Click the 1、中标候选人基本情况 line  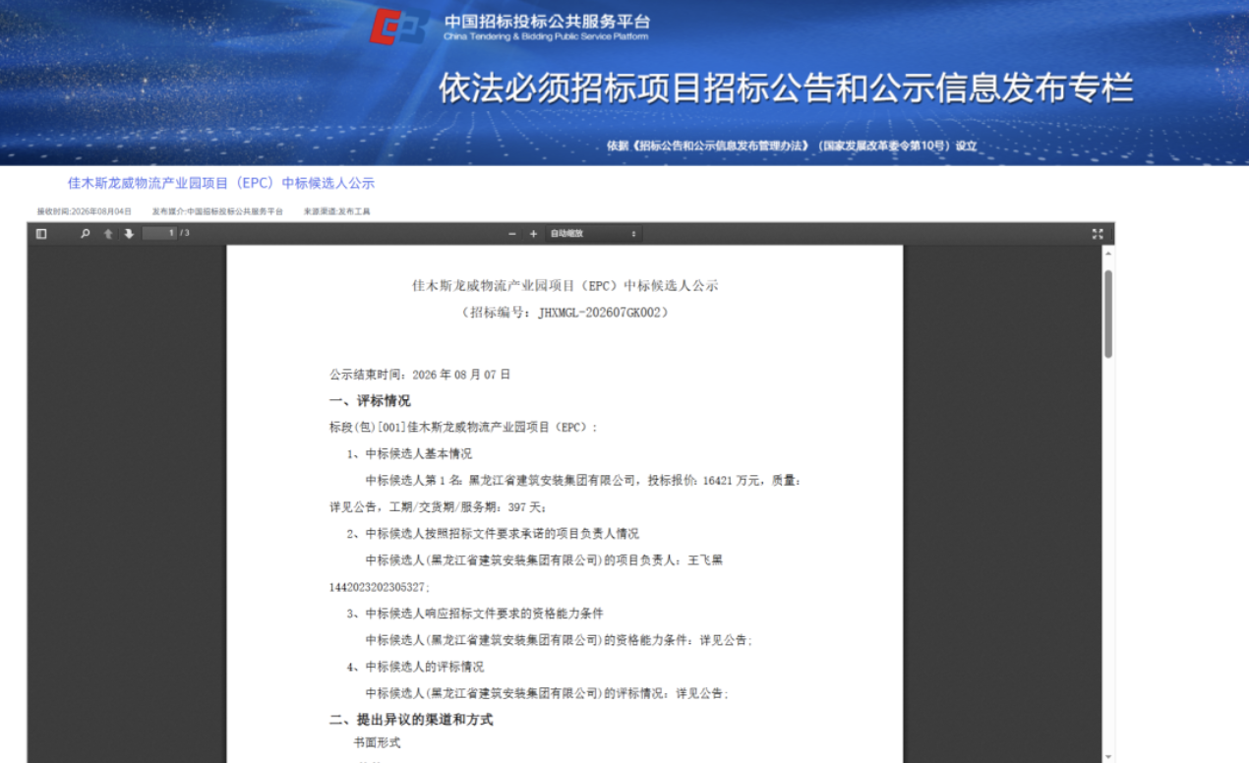point(409,454)
